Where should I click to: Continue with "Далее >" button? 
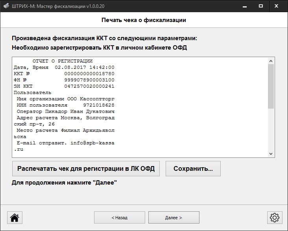coord(174,218)
